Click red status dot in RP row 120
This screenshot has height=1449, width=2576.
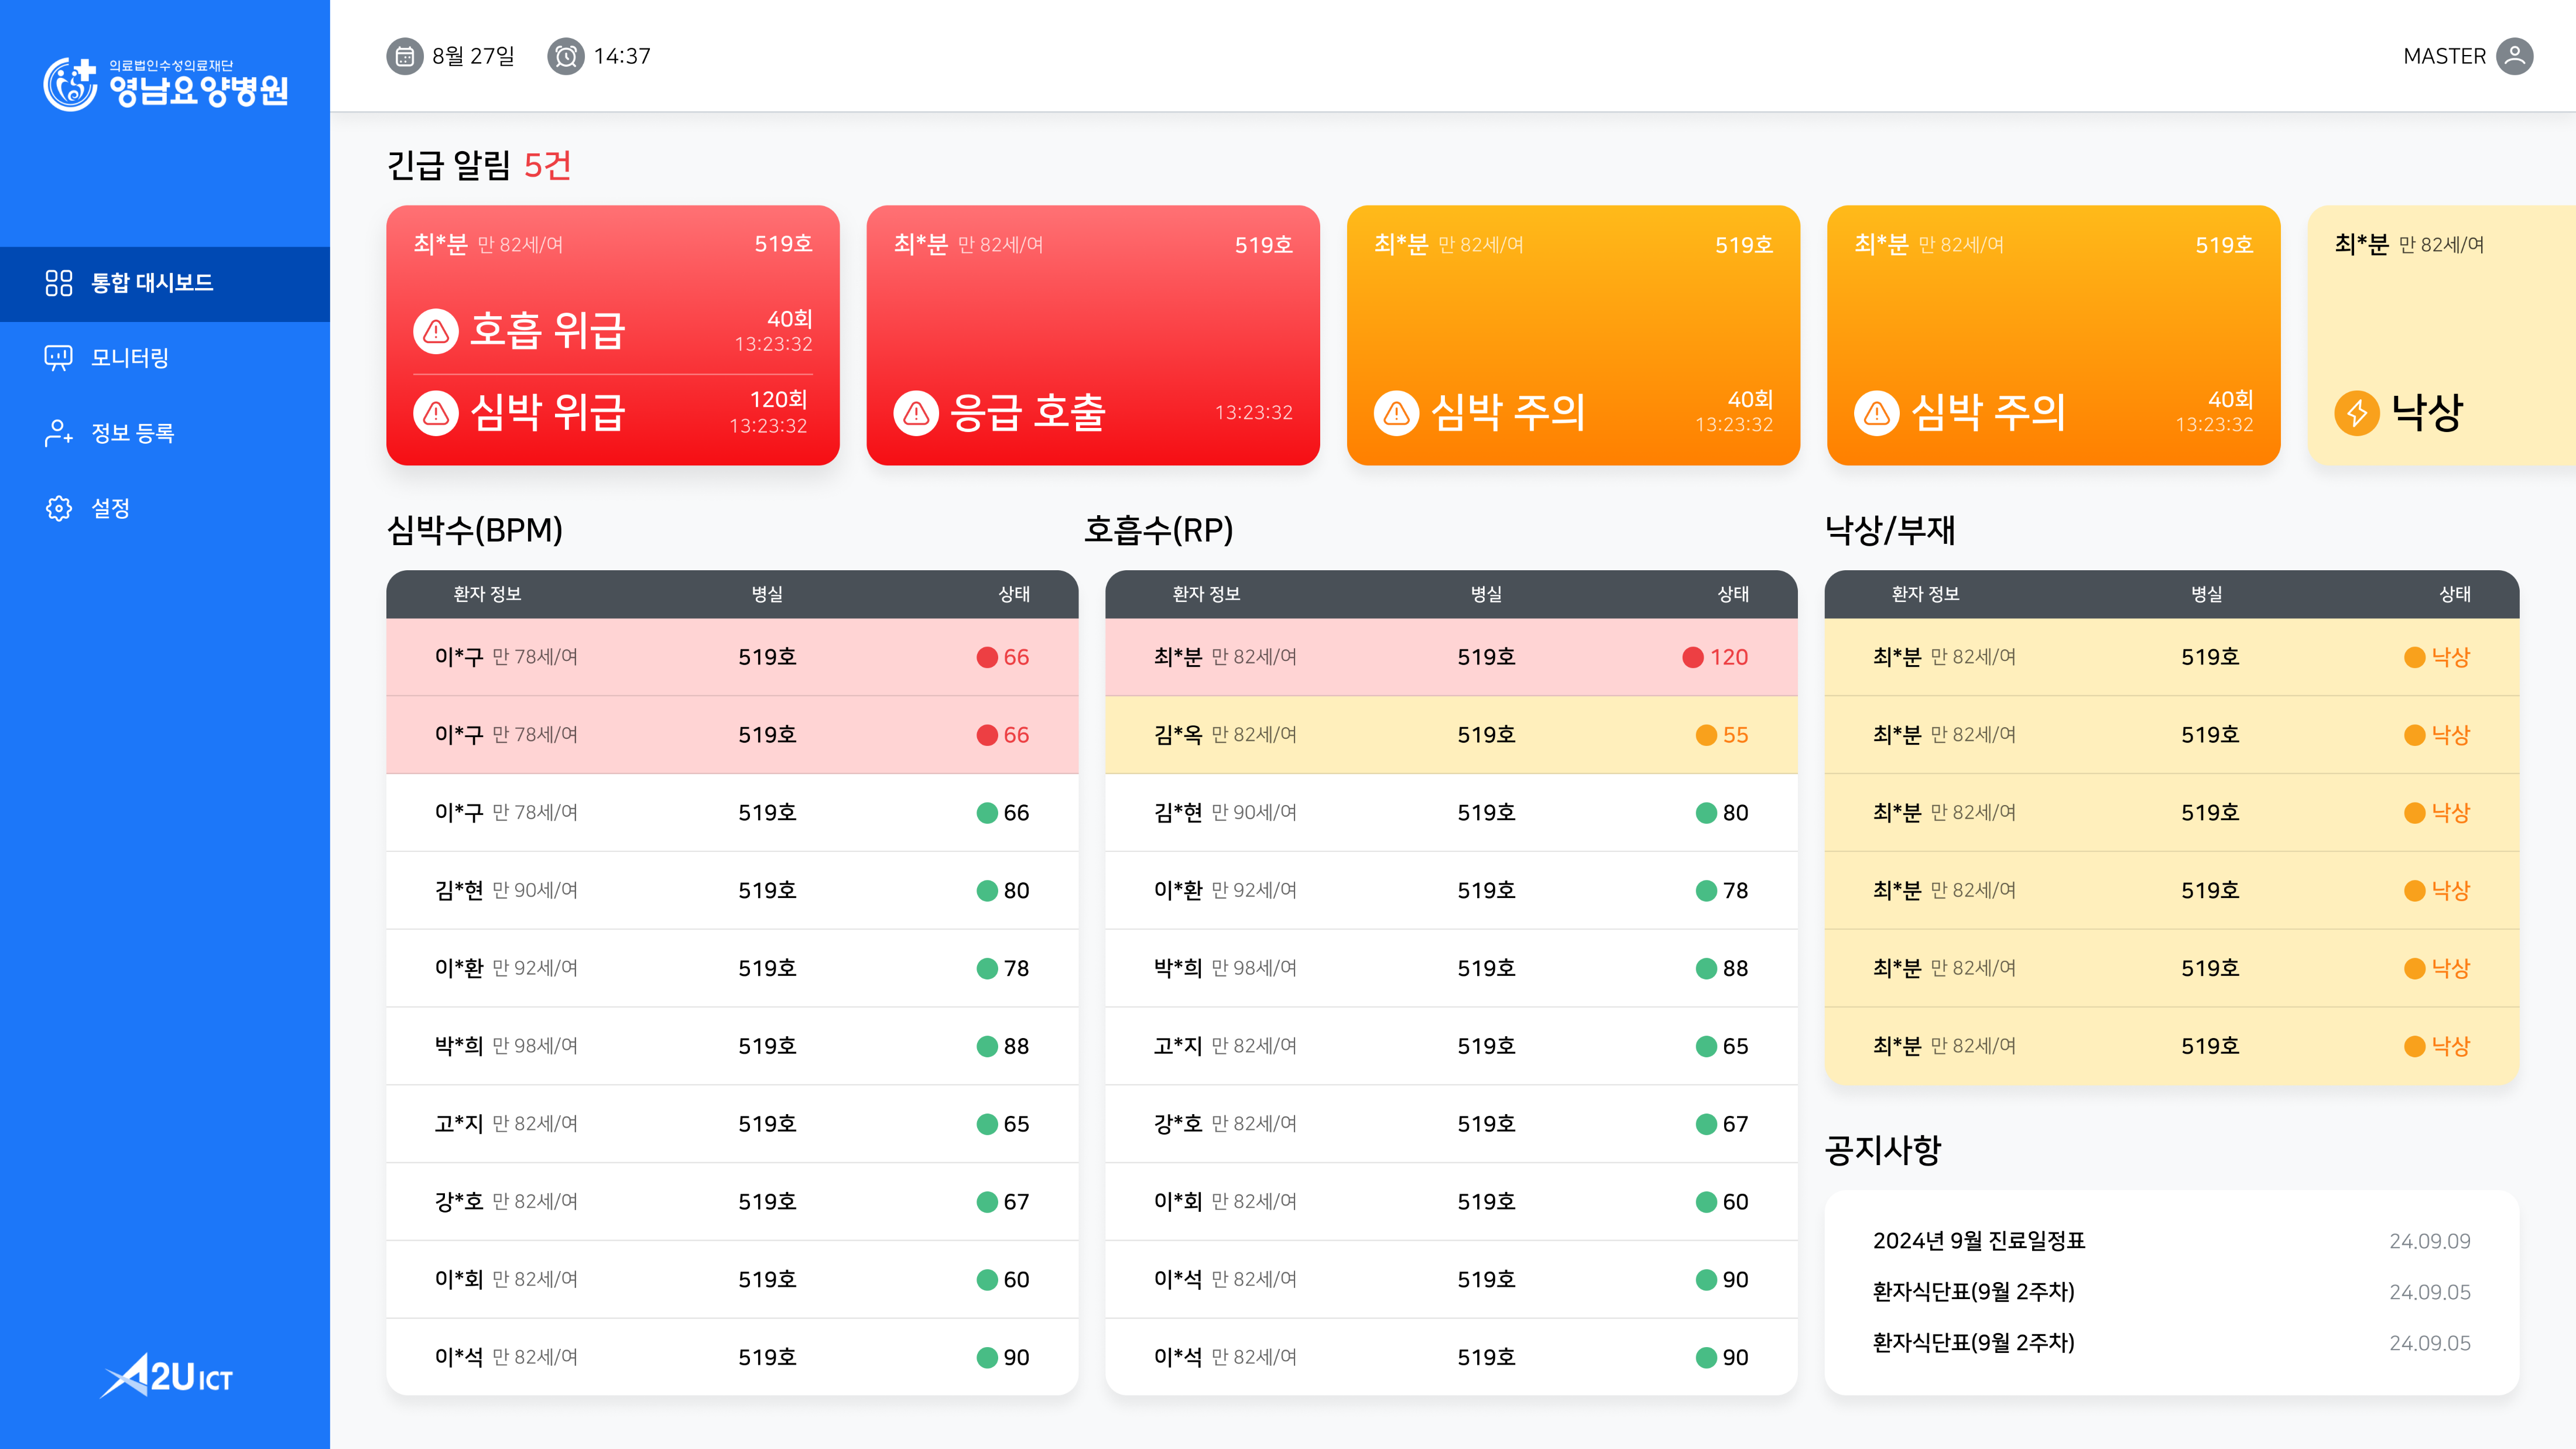[x=1693, y=657]
